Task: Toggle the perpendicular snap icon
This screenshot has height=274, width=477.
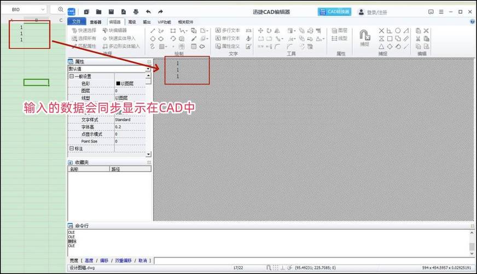Action: point(389,31)
